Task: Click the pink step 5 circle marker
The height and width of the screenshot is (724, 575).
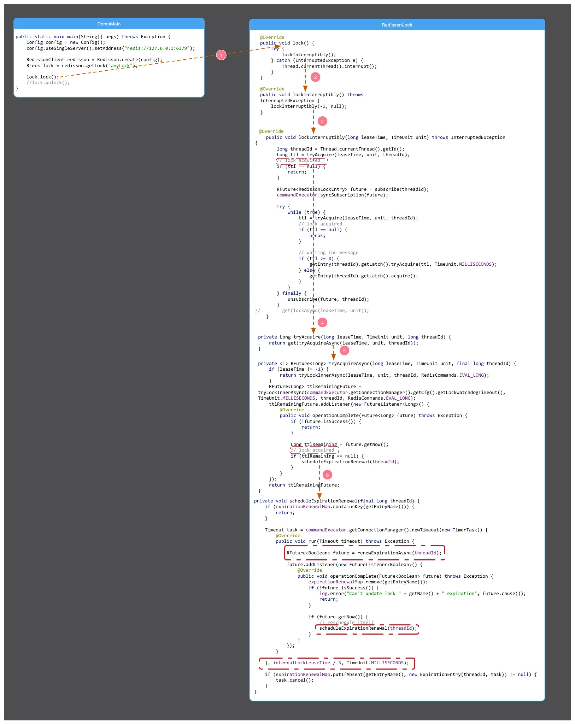Action: [x=344, y=351]
